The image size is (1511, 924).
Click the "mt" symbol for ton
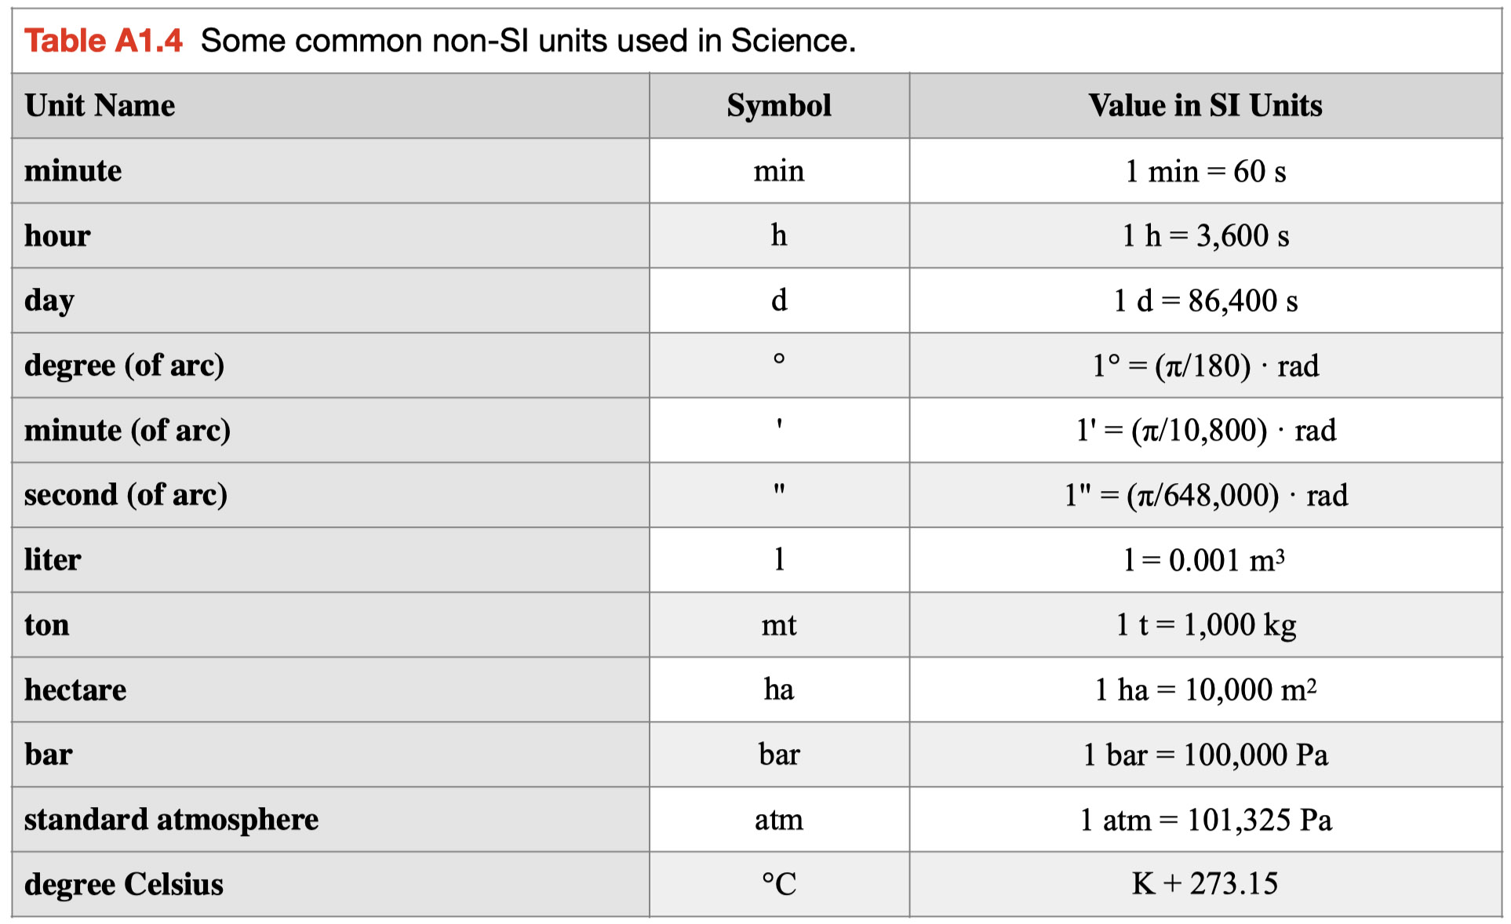click(x=778, y=625)
